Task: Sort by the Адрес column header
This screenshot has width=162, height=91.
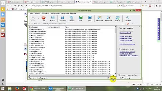Action: 67,27
